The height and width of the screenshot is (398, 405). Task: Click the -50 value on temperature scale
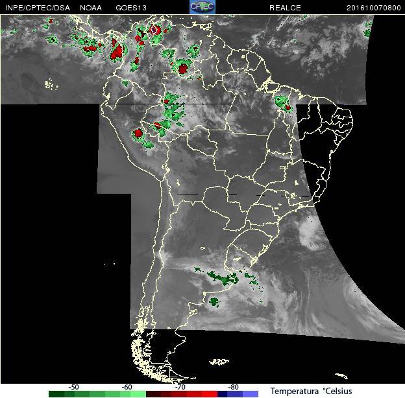click(73, 387)
